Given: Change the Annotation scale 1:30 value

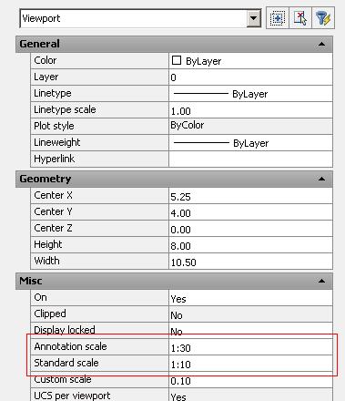Looking at the screenshot, I should click(250, 347).
